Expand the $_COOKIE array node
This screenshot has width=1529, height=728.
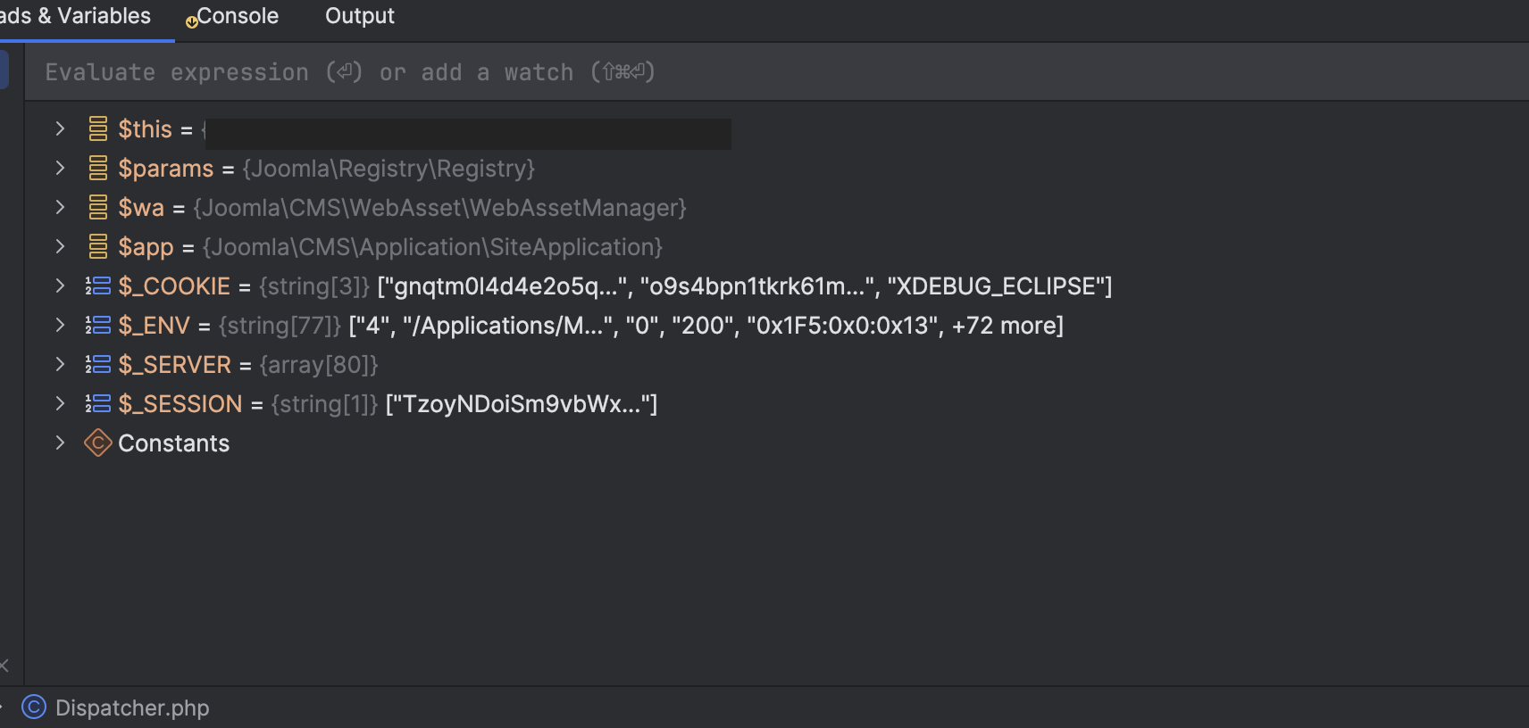tap(60, 285)
